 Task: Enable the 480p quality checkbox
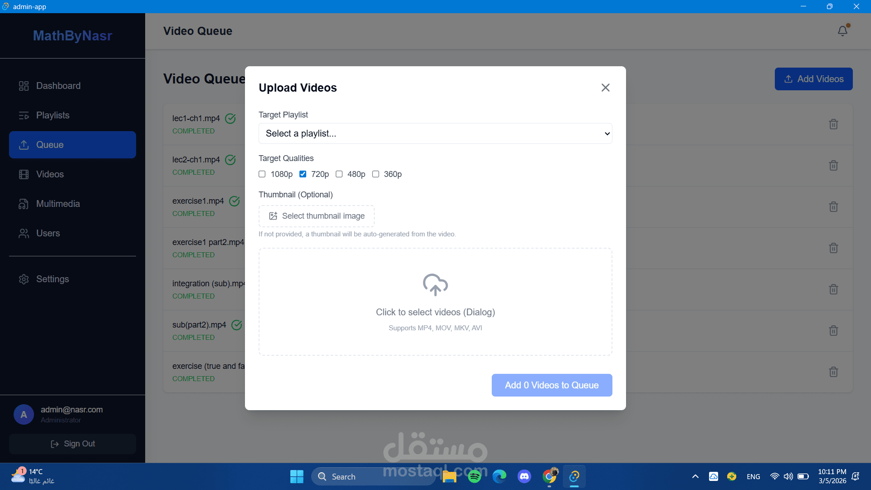tap(339, 174)
